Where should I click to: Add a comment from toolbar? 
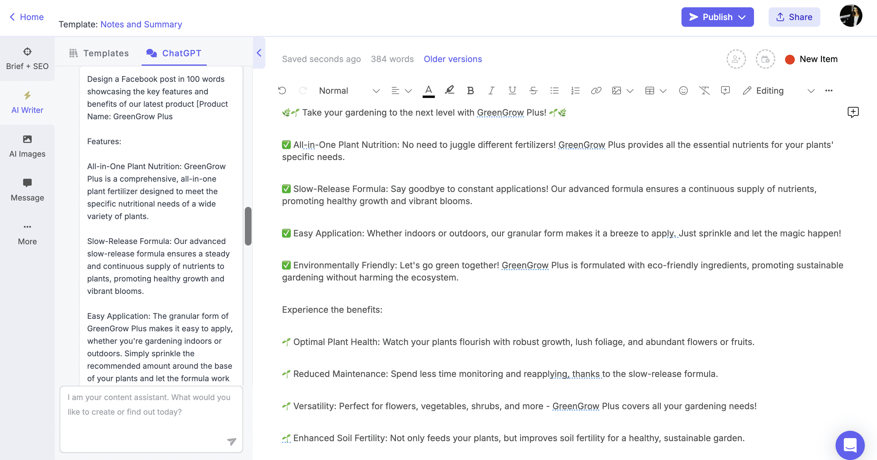pos(725,90)
